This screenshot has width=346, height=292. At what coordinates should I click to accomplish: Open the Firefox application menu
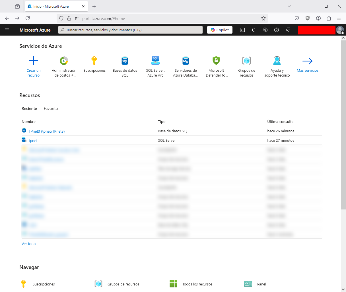339,18
